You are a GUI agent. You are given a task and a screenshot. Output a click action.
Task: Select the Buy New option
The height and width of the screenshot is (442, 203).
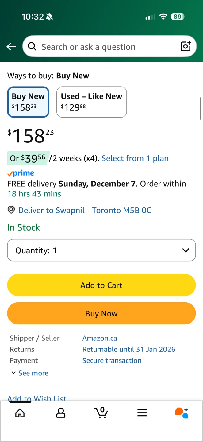pyautogui.click(x=28, y=102)
